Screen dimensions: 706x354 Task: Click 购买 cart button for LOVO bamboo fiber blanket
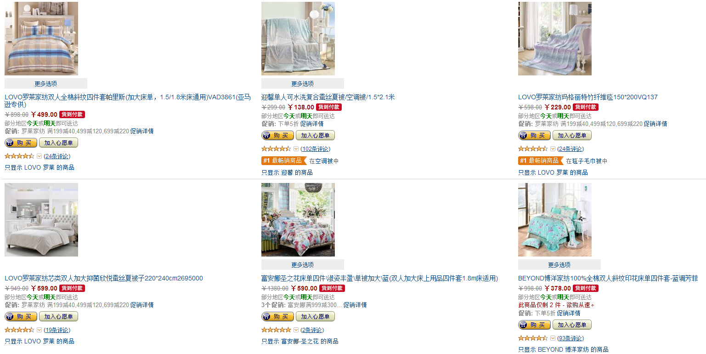click(x=534, y=135)
